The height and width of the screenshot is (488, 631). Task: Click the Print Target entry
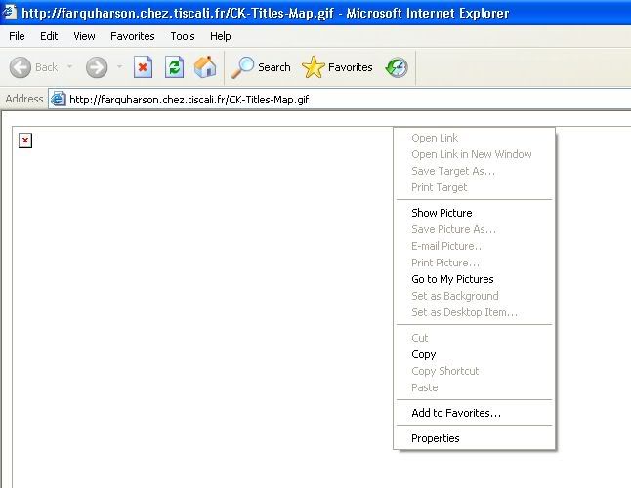[x=474, y=187]
